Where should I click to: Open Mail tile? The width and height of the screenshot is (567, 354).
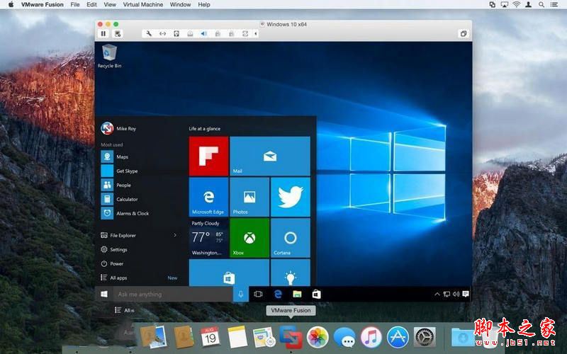pyautogui.click(x=270, y=156)
